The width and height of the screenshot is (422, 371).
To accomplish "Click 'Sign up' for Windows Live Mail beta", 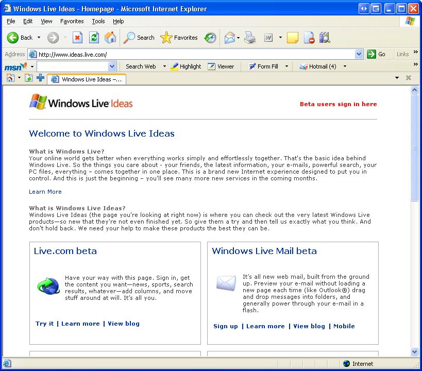I will click(226, 326).
